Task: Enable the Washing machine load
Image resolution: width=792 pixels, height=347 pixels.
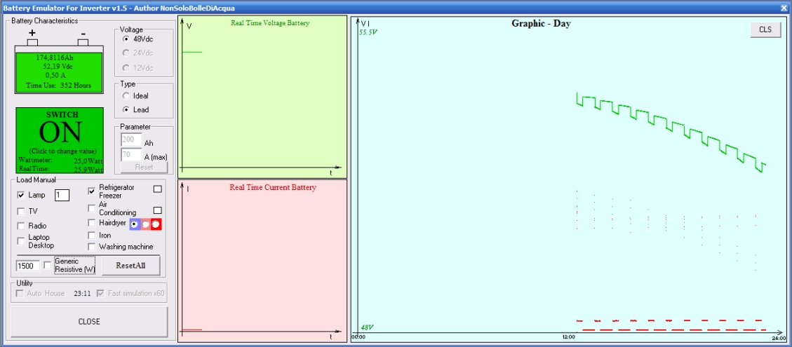Action: click(x=92, y=247)
